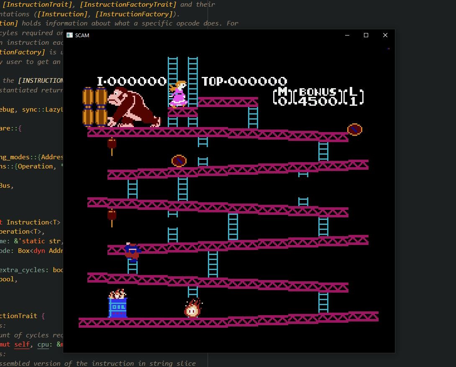Click 'Instruction<T>' in code editor

tap(33, 222)
